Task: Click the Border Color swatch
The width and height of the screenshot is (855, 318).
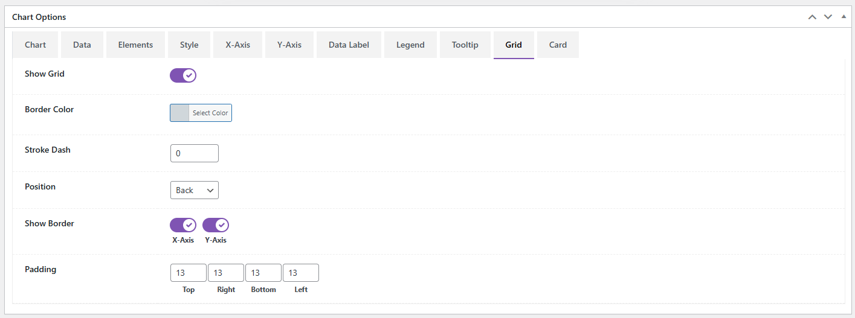Action: (179, 113)
